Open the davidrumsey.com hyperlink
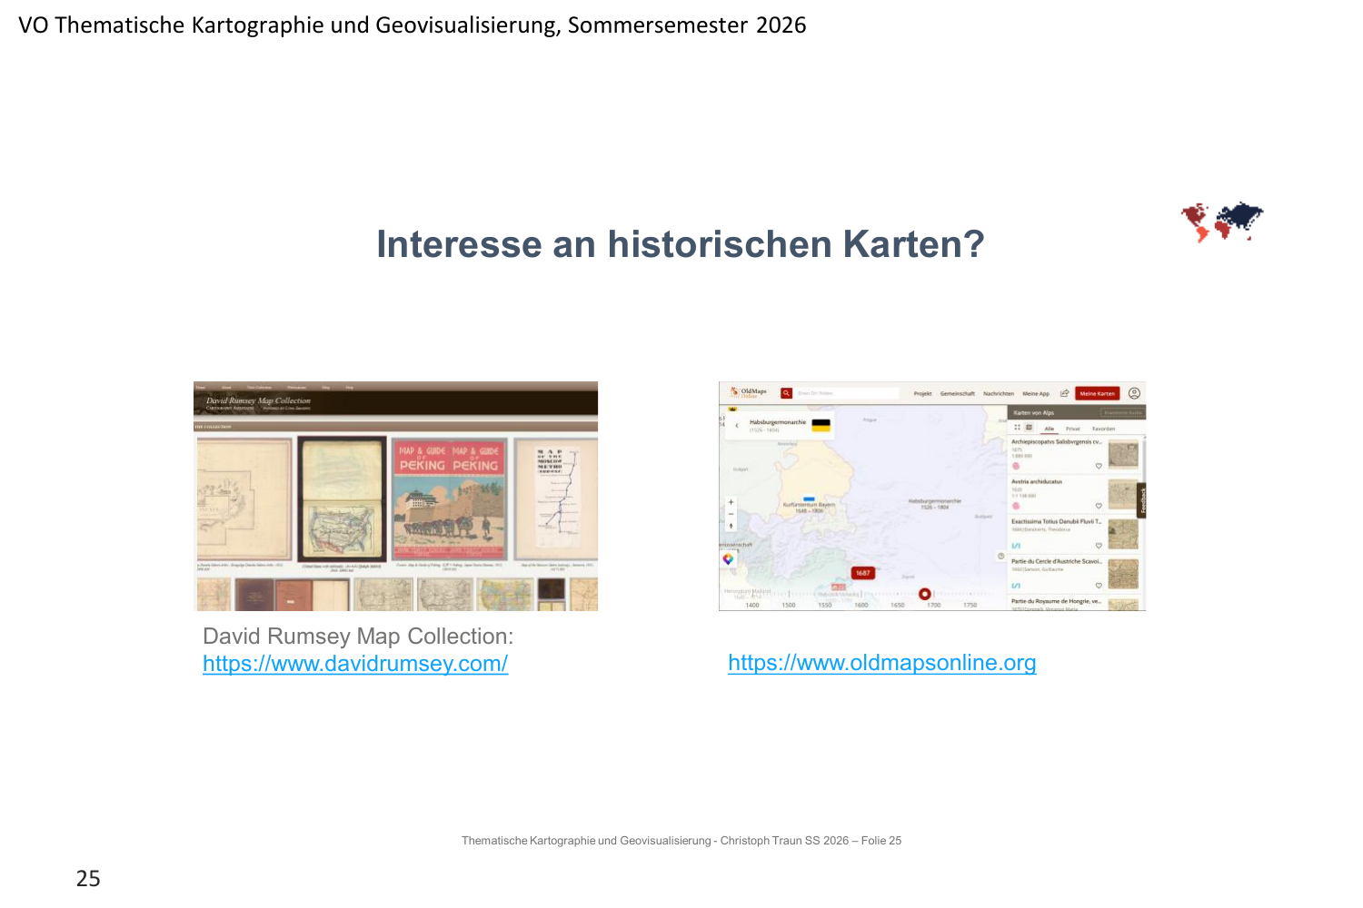The height and width of the screenshot is (908, 1363). click(x=355, y=664)
